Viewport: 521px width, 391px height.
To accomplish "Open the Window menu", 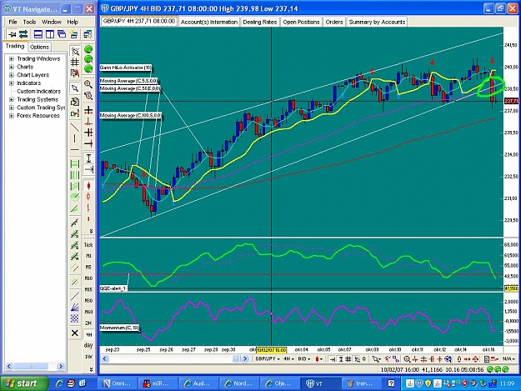I will pos(52,22).
